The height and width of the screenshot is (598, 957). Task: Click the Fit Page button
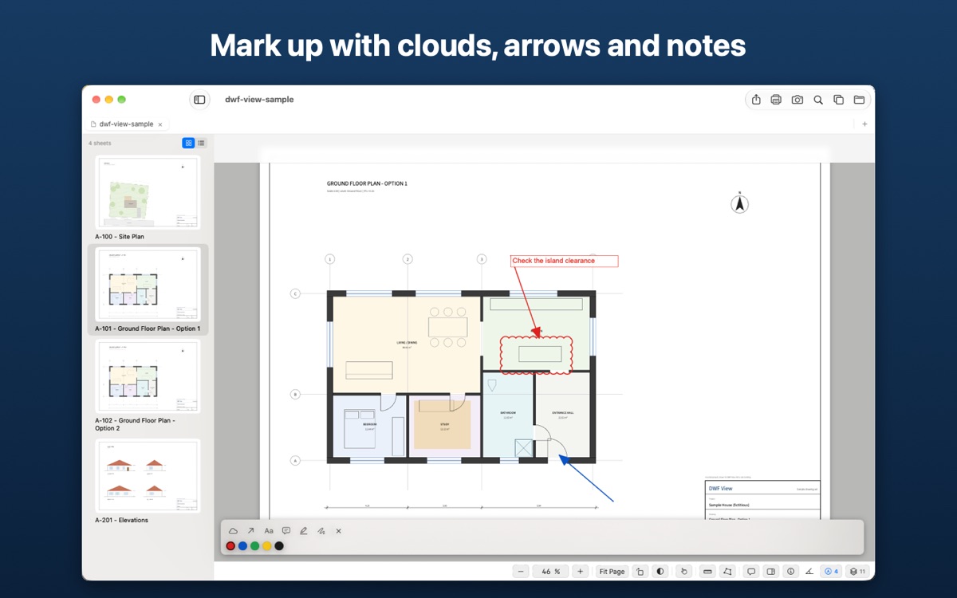[x=612, y=572]
